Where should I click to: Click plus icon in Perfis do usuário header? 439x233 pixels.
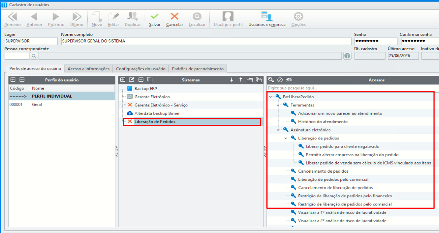coord(13,80)
